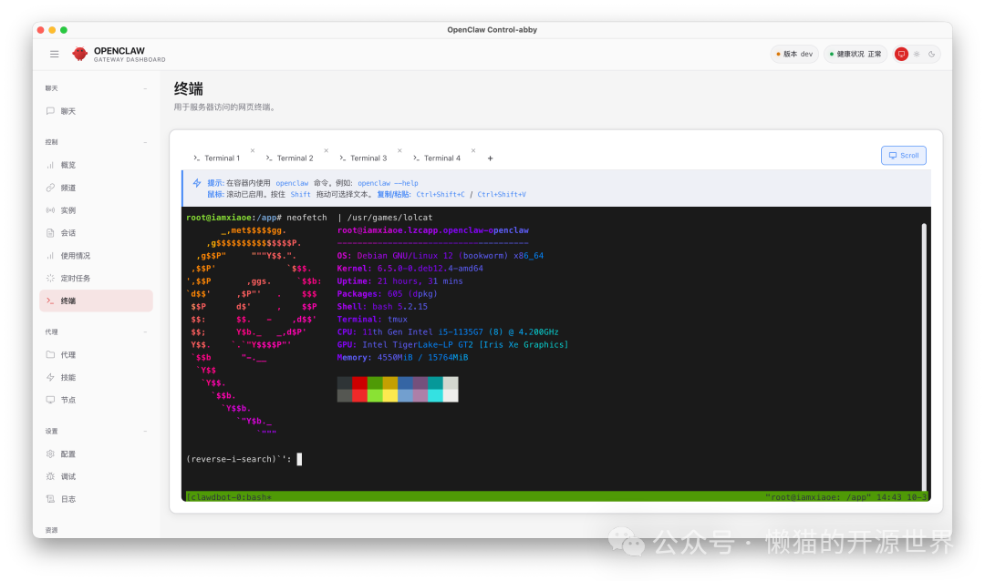The image size is (985, 581).
Task: Open 调试 debug in the sidebar
Action: (68, 476)
